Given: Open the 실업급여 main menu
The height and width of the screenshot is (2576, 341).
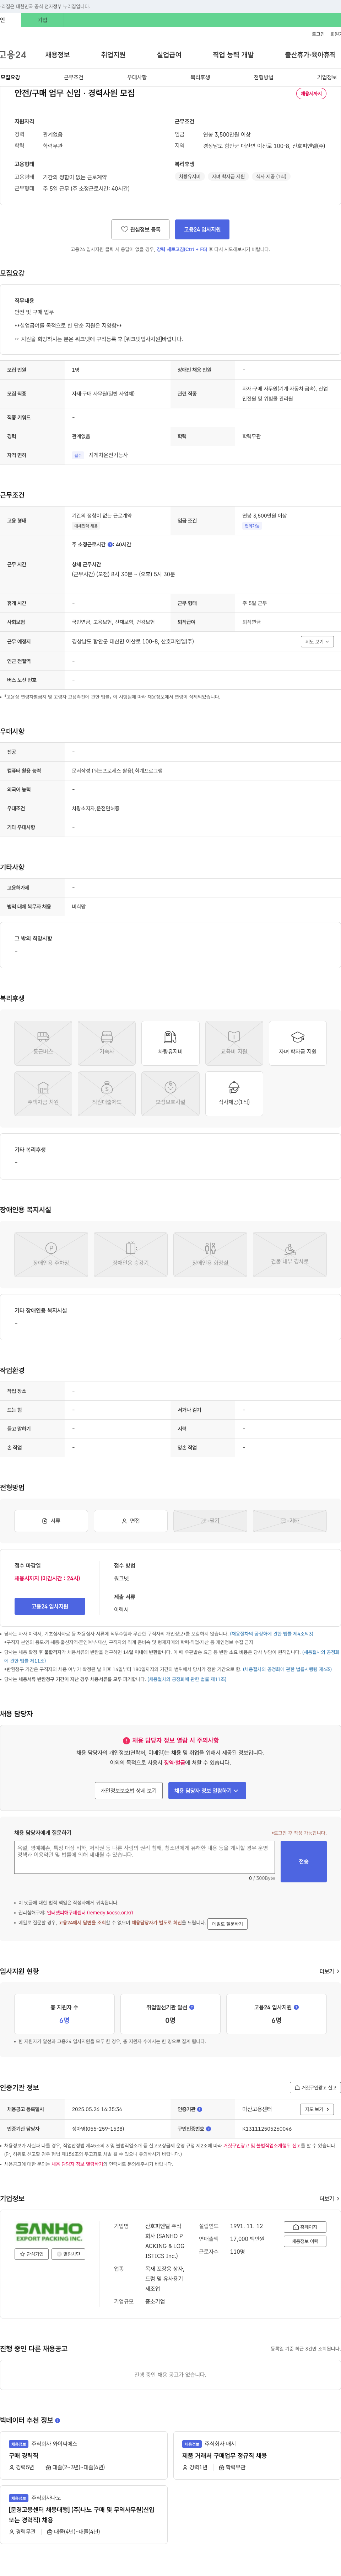Looking at the screenshot, I should tap(169, 55).
